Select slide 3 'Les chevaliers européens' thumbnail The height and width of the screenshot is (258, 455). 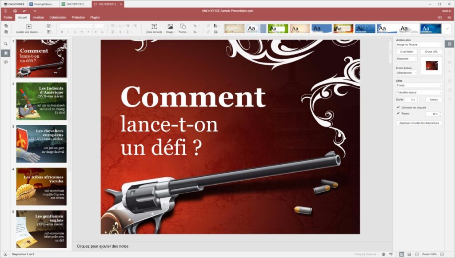point(41,144)
